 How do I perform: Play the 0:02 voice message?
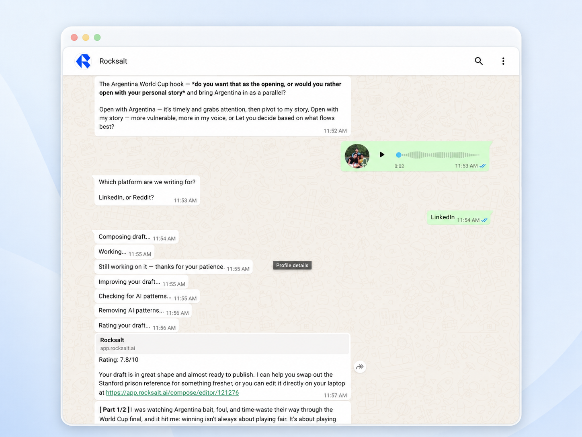pyautogui.click(x=382, y=155)
